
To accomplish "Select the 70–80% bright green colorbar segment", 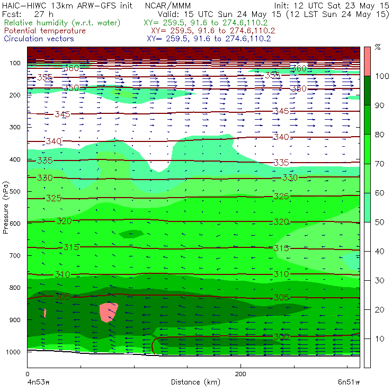I will (367, 149).
